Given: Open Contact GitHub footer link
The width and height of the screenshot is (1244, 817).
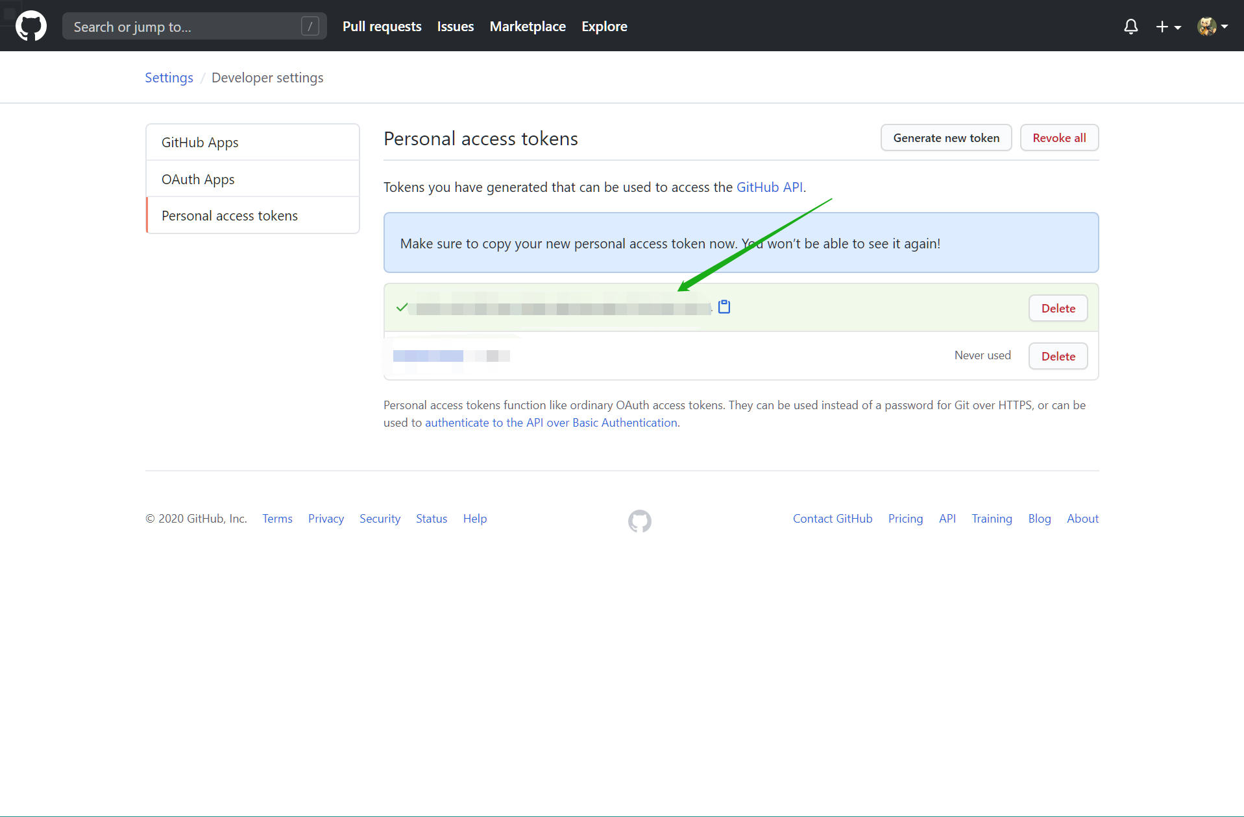Looking at the screenshot, I should point(833,518).
